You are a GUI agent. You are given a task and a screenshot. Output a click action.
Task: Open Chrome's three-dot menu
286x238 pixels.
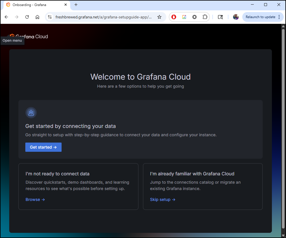pyautogui.click(x=279, y=17)
